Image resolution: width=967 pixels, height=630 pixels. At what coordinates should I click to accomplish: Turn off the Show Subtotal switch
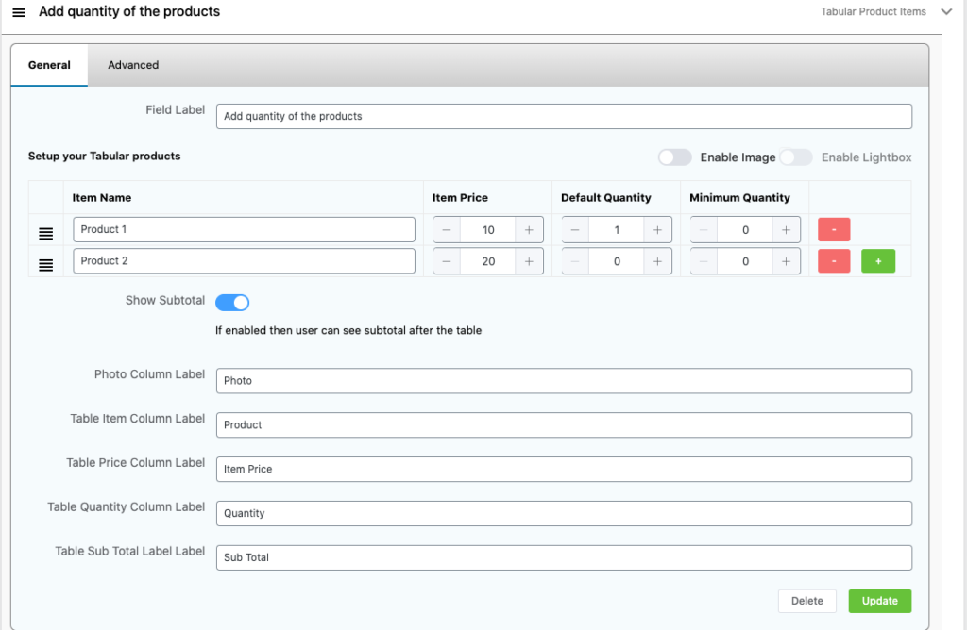232,302
